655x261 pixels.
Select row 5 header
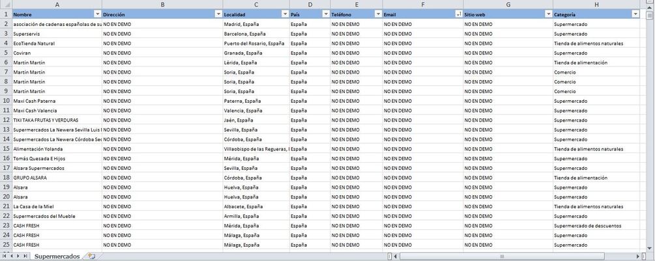[6, 53]
